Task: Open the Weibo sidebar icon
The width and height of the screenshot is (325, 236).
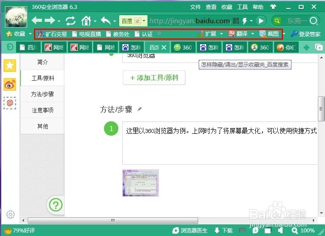Action: (10, 84)
